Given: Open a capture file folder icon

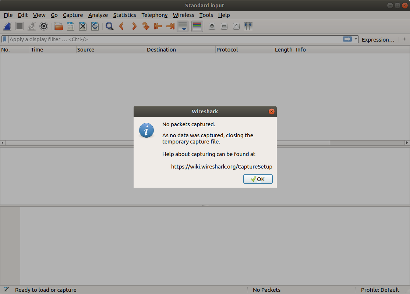Looking at the screenshot, I should 58,26.
